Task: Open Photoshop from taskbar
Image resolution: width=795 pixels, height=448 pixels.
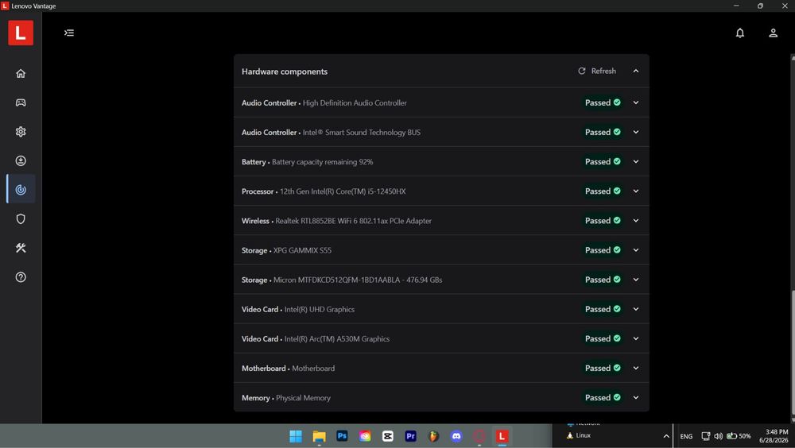Action: (x=342, y=436)
